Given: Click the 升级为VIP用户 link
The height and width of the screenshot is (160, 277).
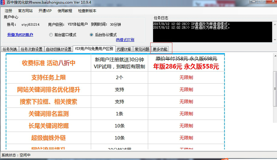Looking at the screenshot, I should click(x=20, y=35).
